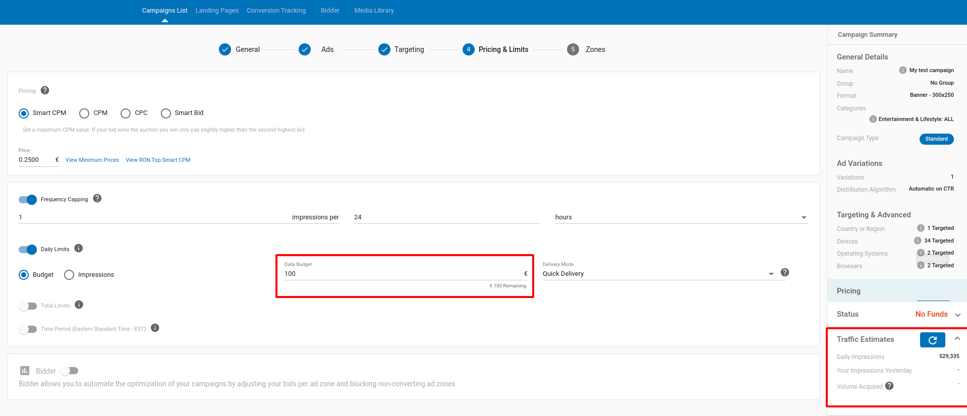This screenshot has height=416, width=967.
Task: Select the CPC pricing radio button
Action: [126, 113]
